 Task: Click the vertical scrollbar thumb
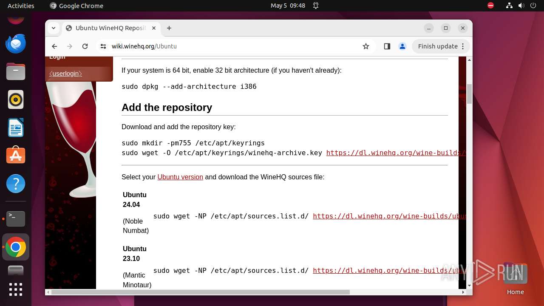point(469,94)
